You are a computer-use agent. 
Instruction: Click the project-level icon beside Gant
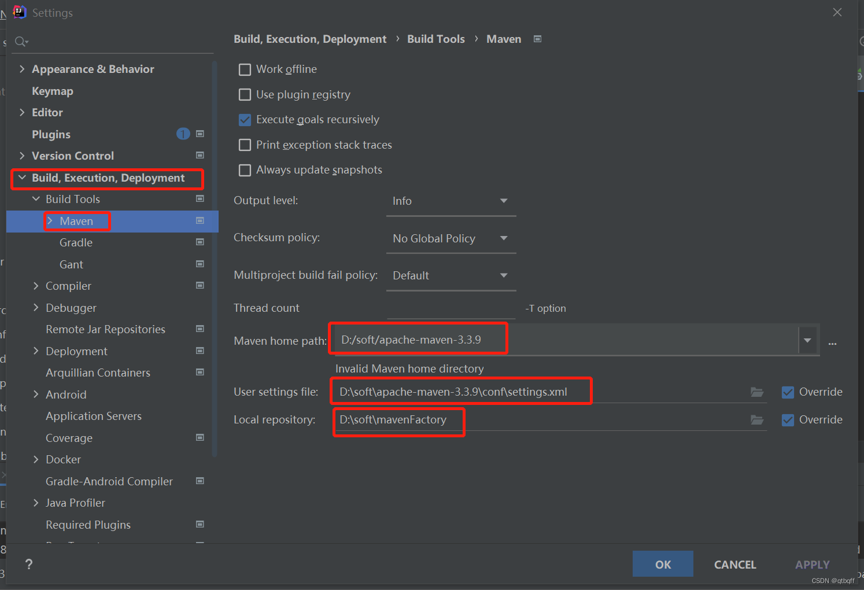click(200, 264)
